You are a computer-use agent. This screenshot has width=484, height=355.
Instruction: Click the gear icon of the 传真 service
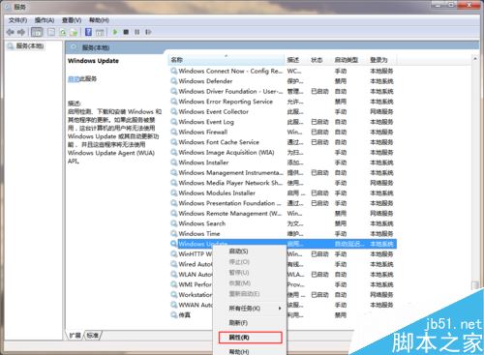[174, 314]
